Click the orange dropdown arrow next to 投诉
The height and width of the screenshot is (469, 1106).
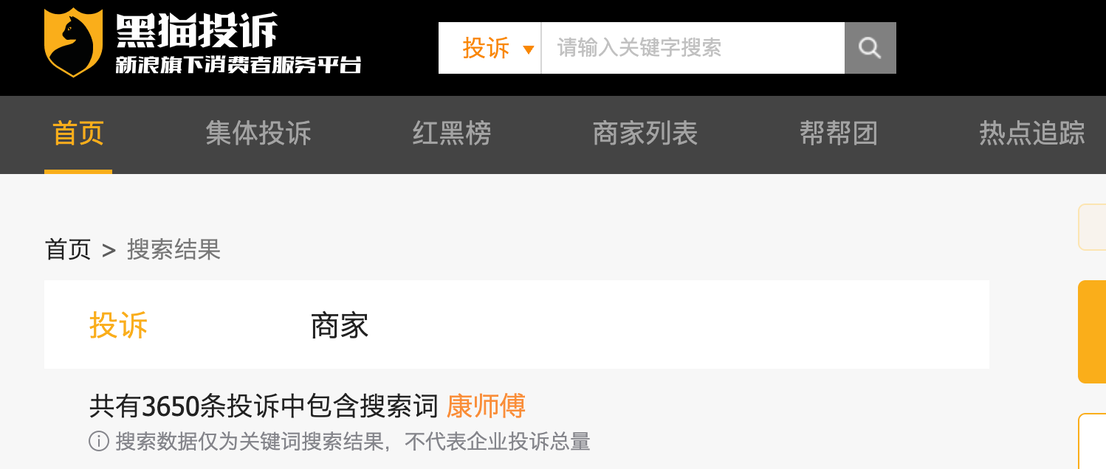[528, 50]
